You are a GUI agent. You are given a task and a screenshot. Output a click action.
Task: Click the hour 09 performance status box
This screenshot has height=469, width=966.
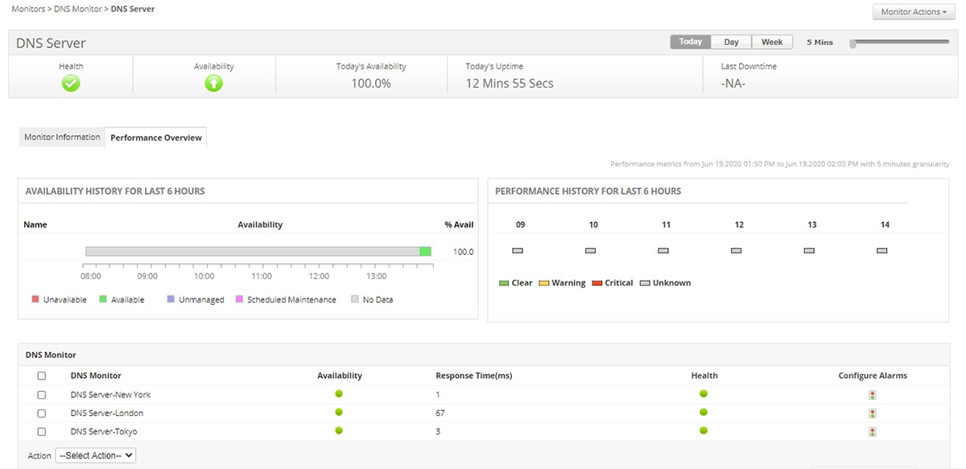tap(518, 251)
